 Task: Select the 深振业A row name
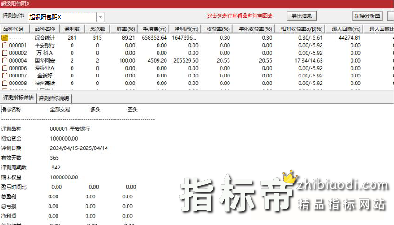pos(45,68)
